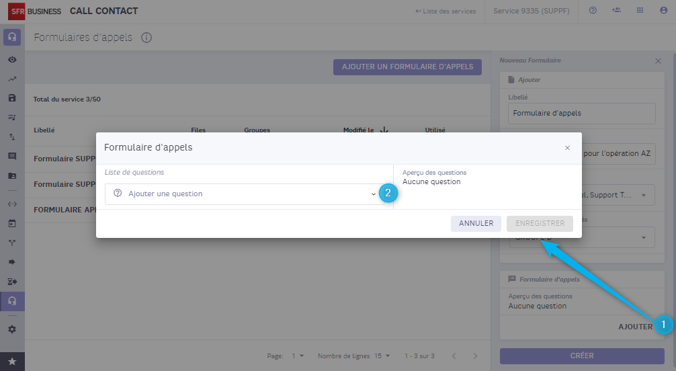Open the calendar icon in sidebar
Image resolution: width=676 pixels, height=371 pixels.
(x=12, y=223)
